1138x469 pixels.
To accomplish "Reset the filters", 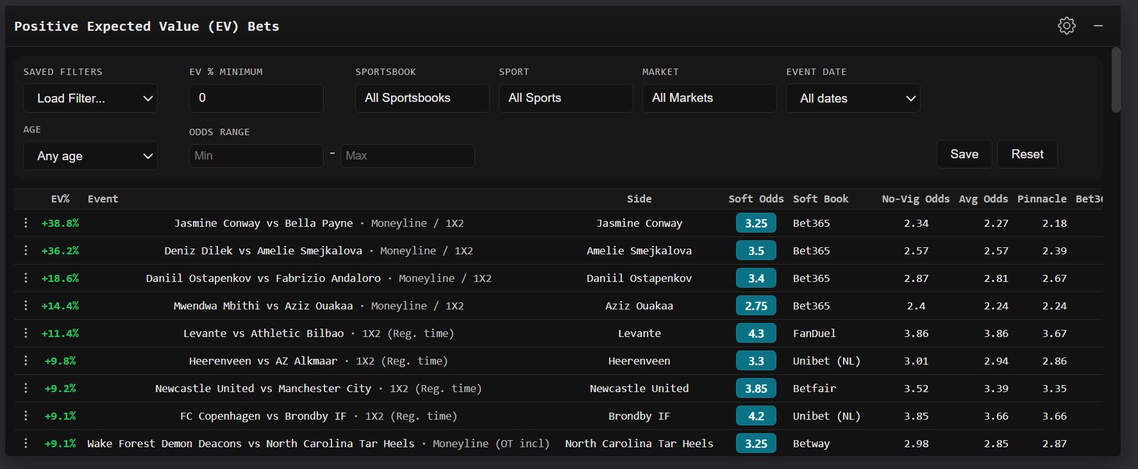I will click(1027, 154).
